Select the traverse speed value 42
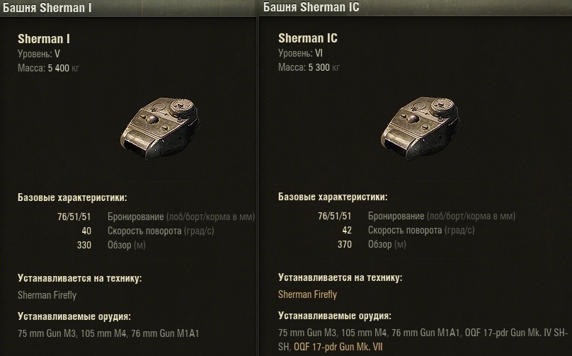This screenshot has height=356, width=572. click(x=346, y=230)
